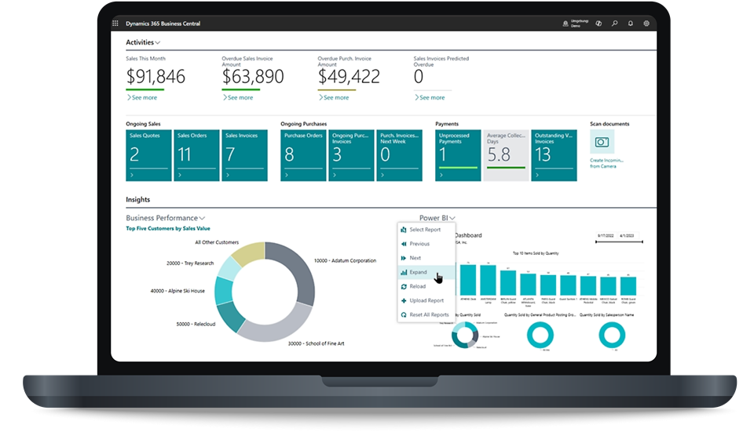Collapse the Power BI dropdown menu
754x432 pixels.
(x=437, y=218)
